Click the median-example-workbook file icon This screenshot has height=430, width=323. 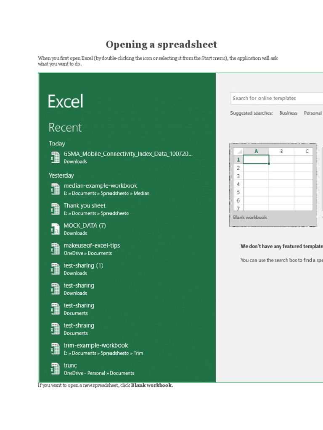(55, 189)
